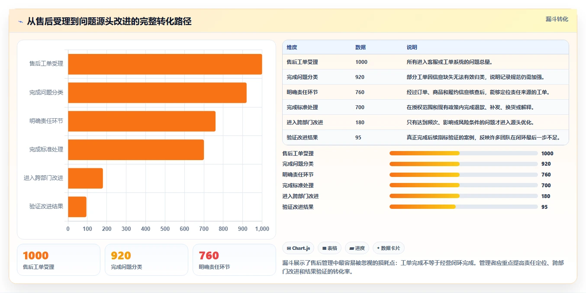Click the 数据卡片 tag chip
This screenshot has height=293, width=586.
[x=389, y=248]
